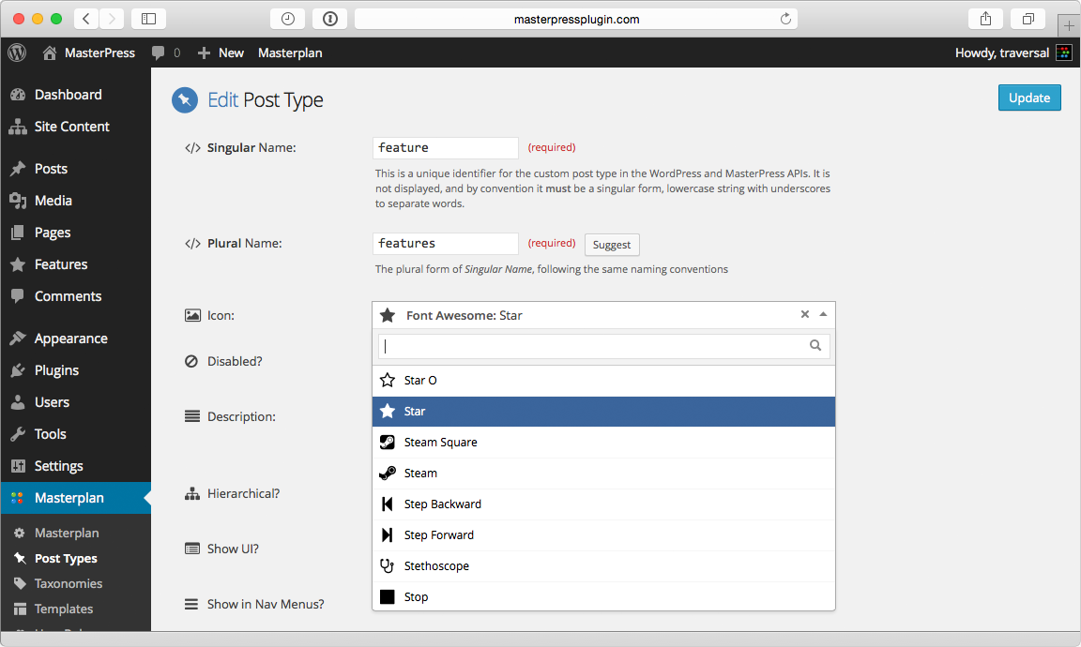The width and height of the screenshot is (1081, 647).
Task: Click the Show UI? field label
Action: click(233, 549)
